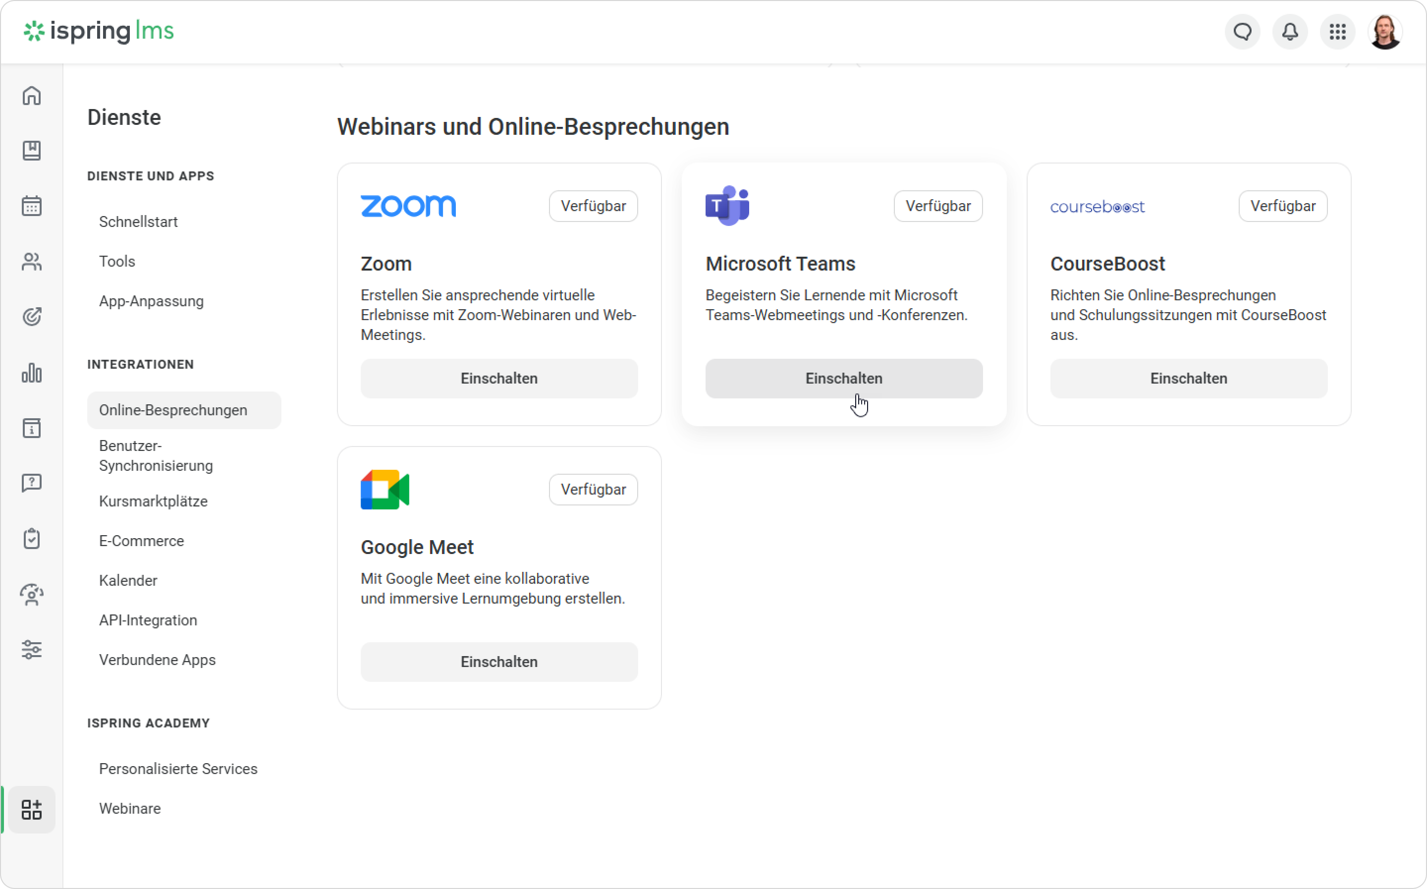Open Kursmarktplätze menu item
Screen dimensions: 1427x889
[x=153, y=501]
